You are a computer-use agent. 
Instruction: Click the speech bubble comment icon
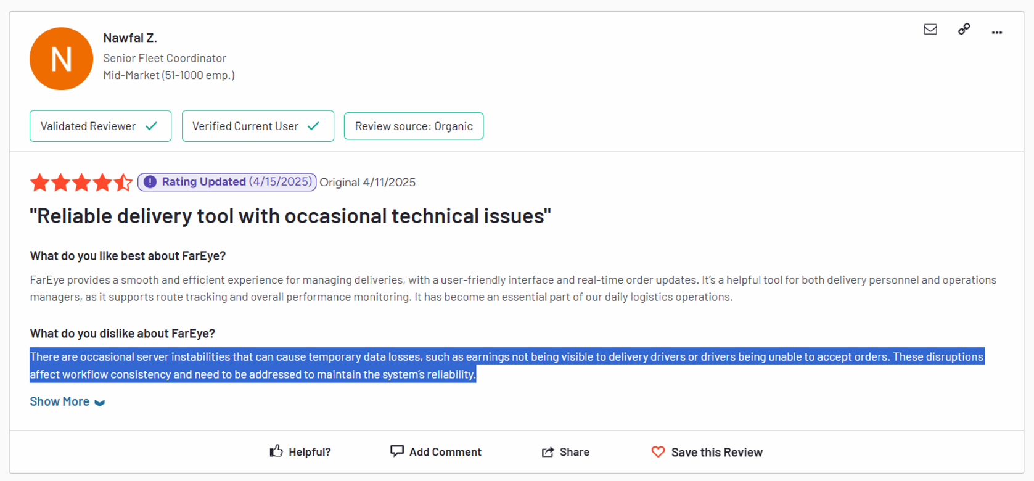[x=397, y=451]
